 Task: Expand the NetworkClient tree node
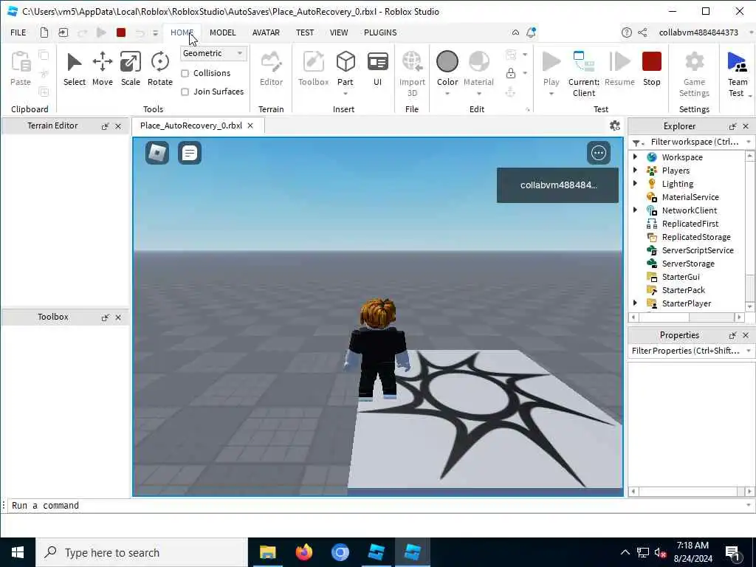[636, 210]
